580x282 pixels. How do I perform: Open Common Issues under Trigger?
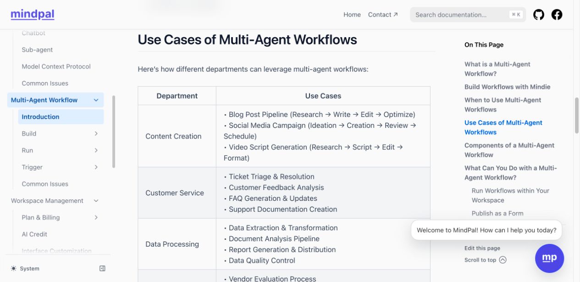tap(45, 184)
